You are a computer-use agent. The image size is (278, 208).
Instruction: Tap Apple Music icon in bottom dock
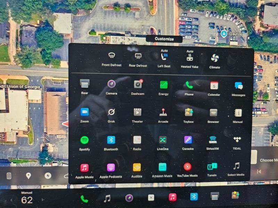click(x=173, y=197)
